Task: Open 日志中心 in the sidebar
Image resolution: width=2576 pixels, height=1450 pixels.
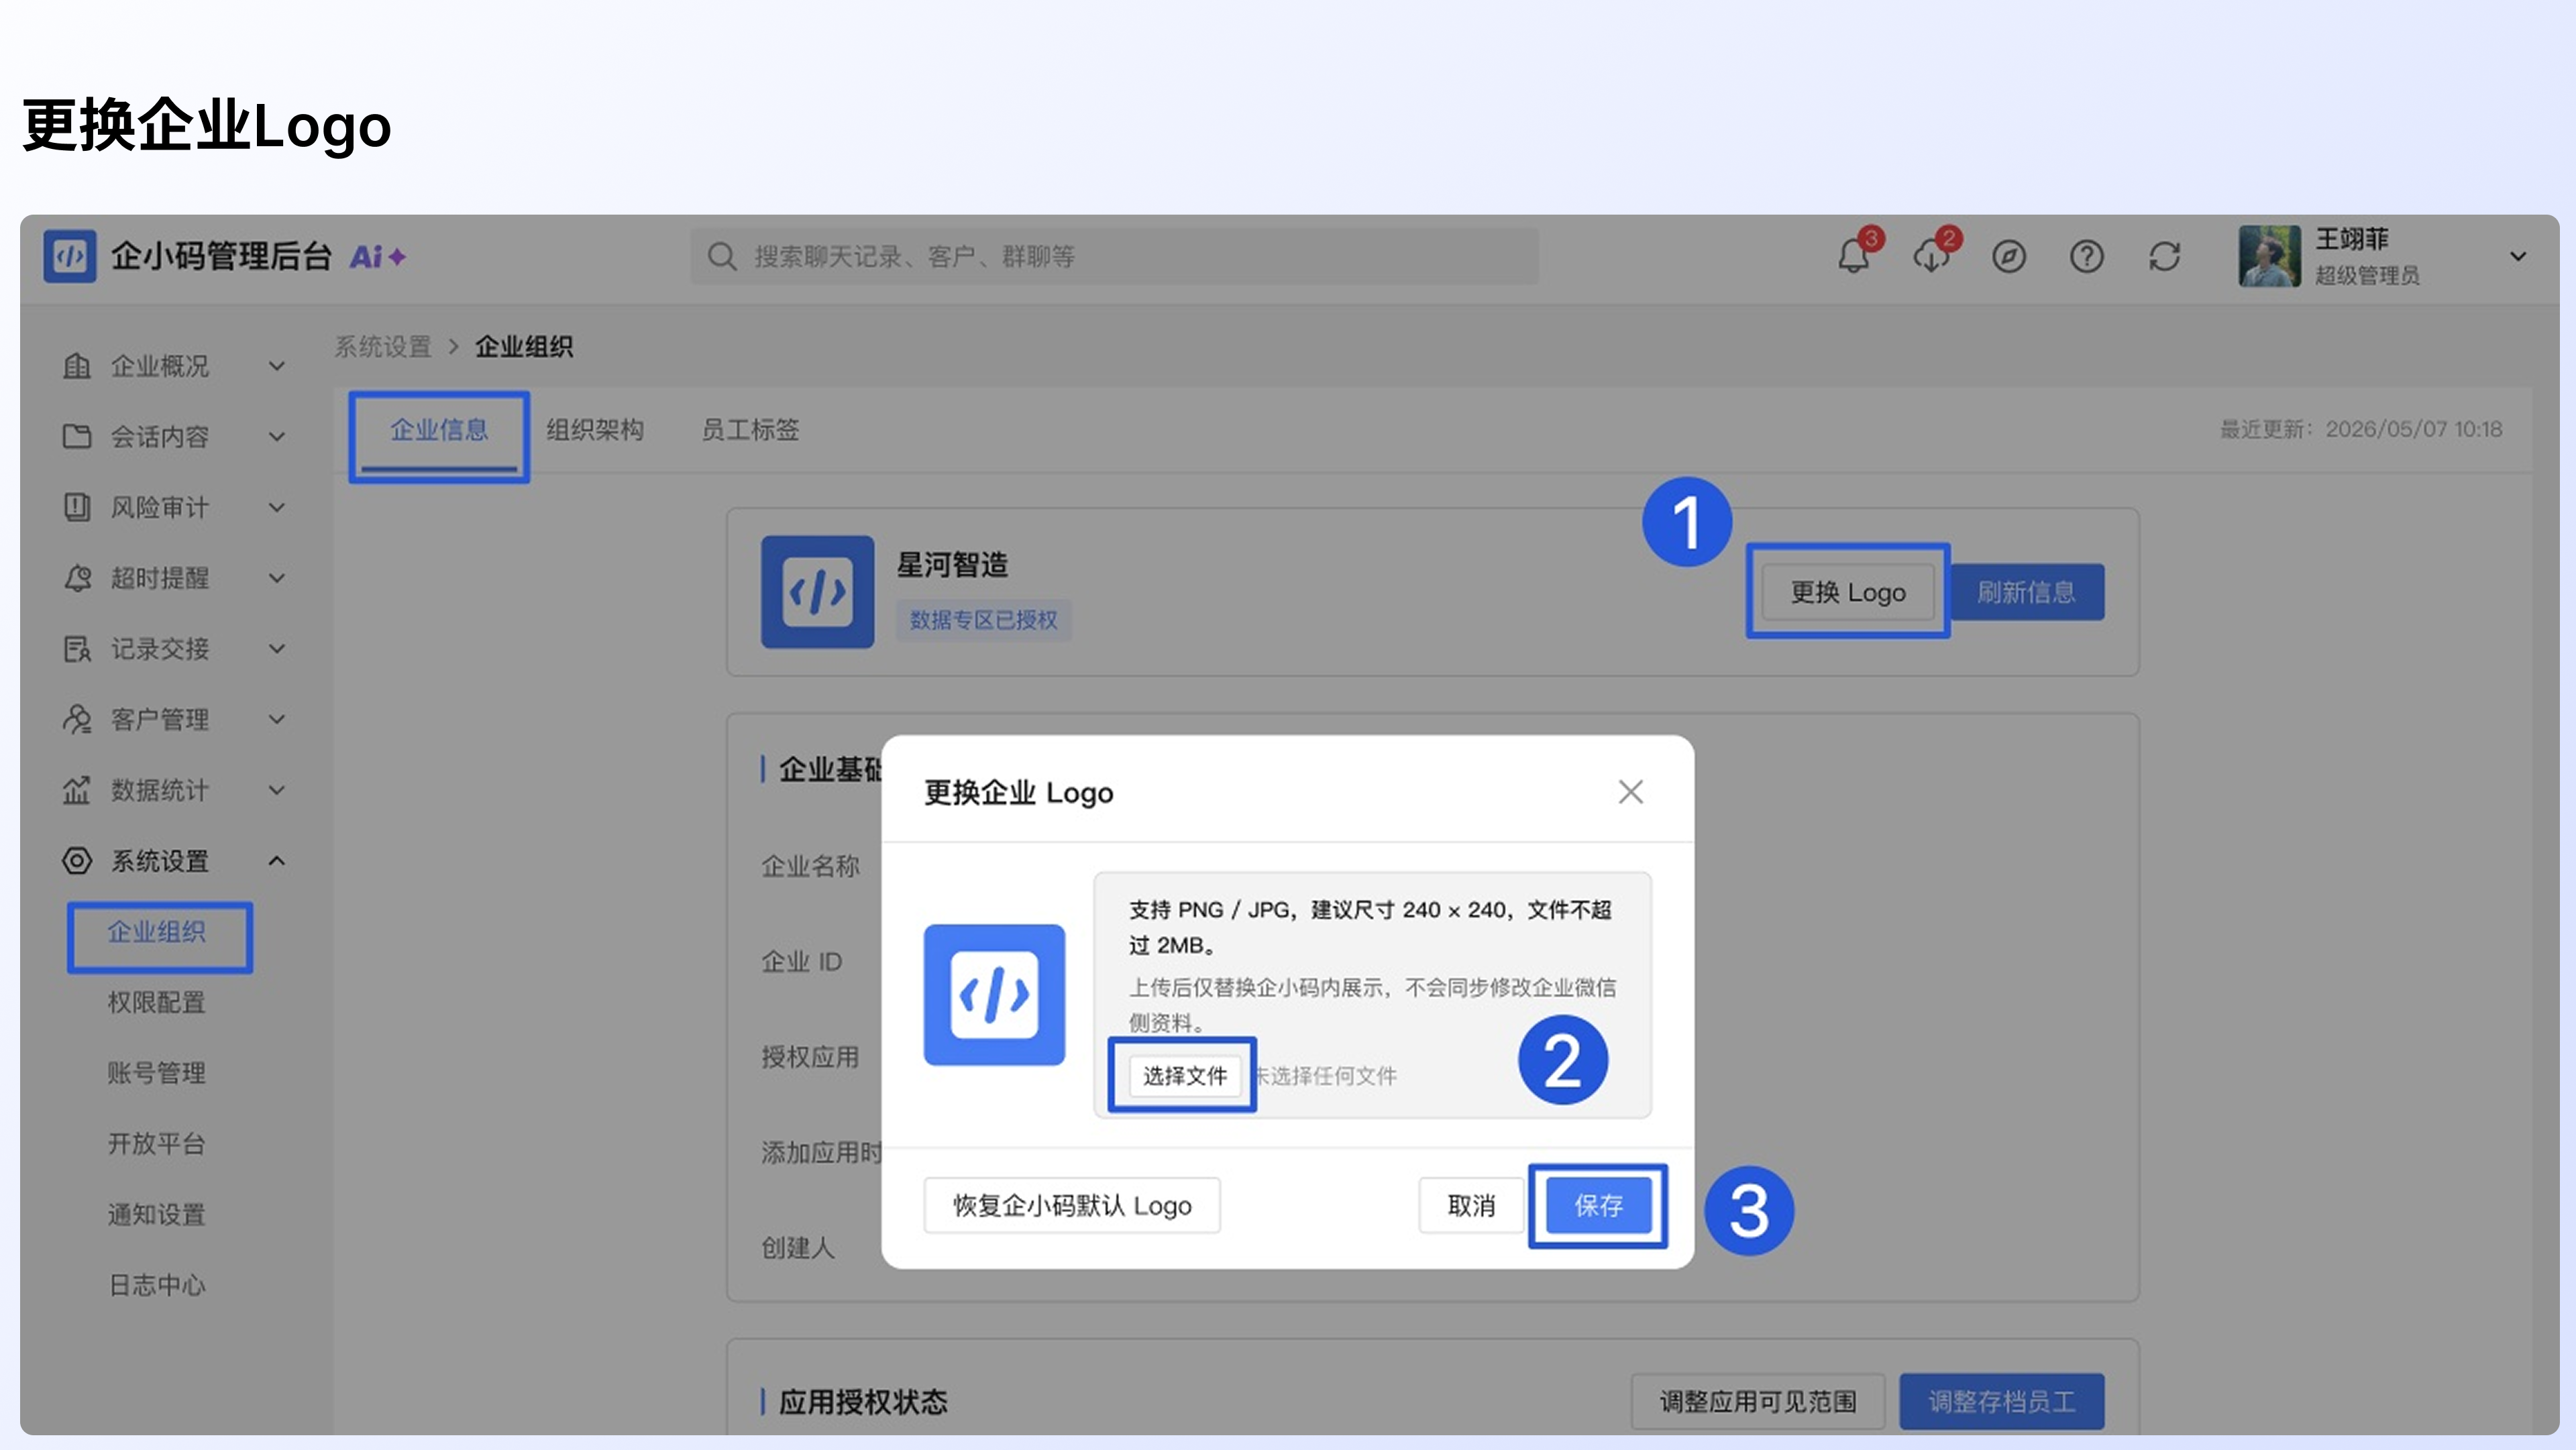Action: (157, 1286)
